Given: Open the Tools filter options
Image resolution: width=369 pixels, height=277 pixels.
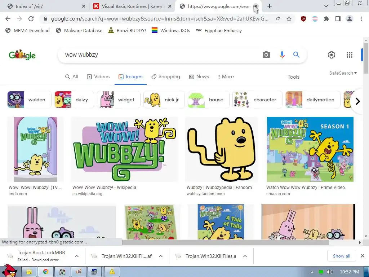Looking at the screenshot, I should (293, 77).
